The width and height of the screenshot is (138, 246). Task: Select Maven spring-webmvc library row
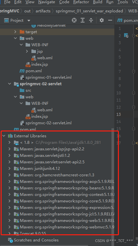pos(57,227)
